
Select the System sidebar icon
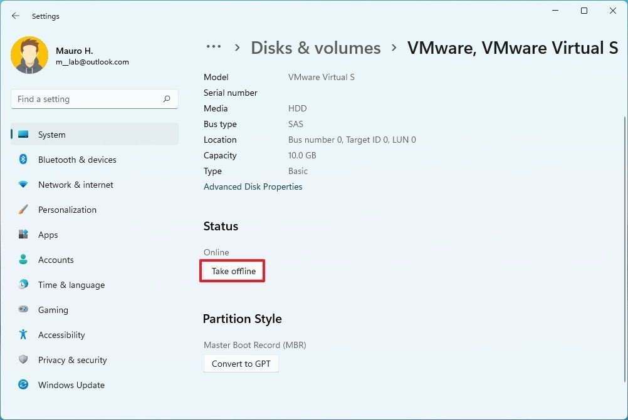click(23, 135)
